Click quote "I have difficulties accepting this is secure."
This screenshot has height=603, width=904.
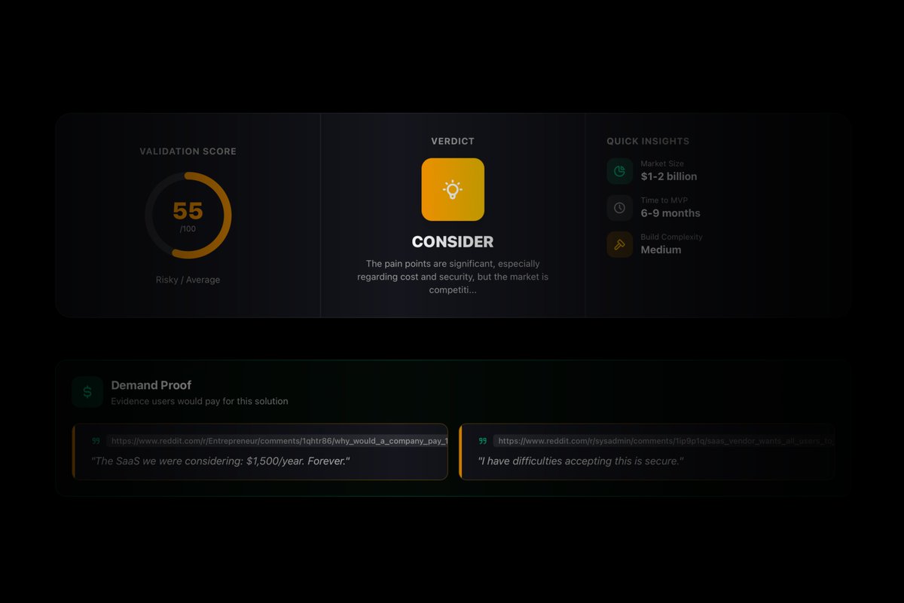(580, 461)
